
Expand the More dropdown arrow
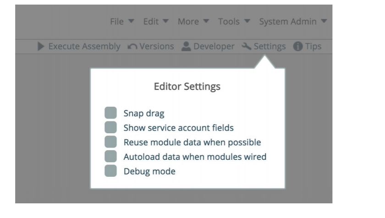click(x=206, y=22)
